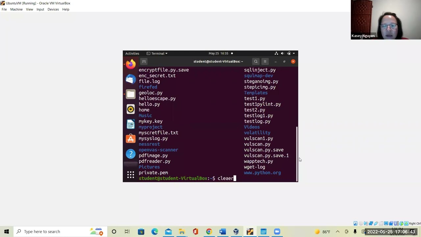The width and height of the screenshot is (421, 237).
Task: Click the terminal search icon
Action: [x=256, y=62]
